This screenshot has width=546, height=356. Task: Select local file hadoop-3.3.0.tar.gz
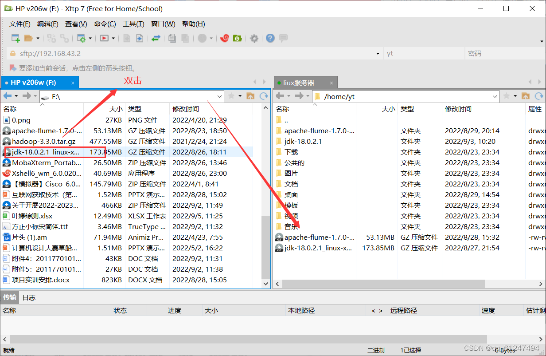pos(43,141)
